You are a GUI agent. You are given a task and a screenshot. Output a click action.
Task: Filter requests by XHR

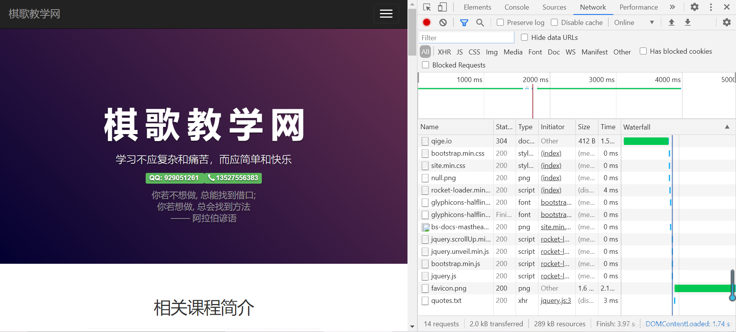click(444, 52)
